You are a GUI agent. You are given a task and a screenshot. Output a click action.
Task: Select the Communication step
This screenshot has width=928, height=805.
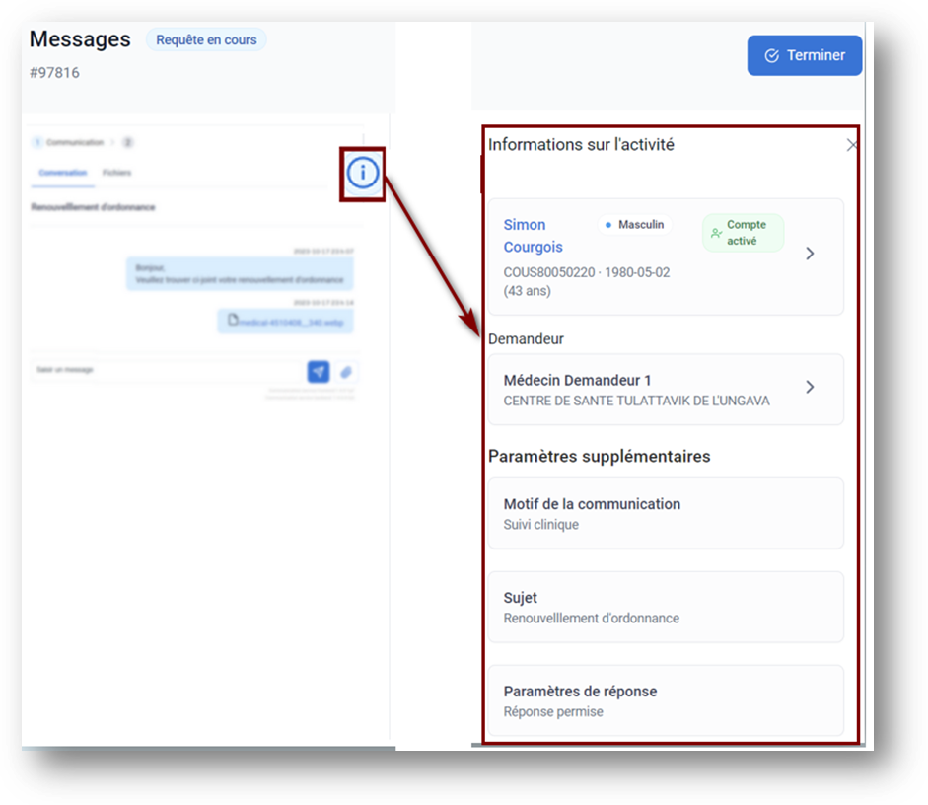(69, 142)
